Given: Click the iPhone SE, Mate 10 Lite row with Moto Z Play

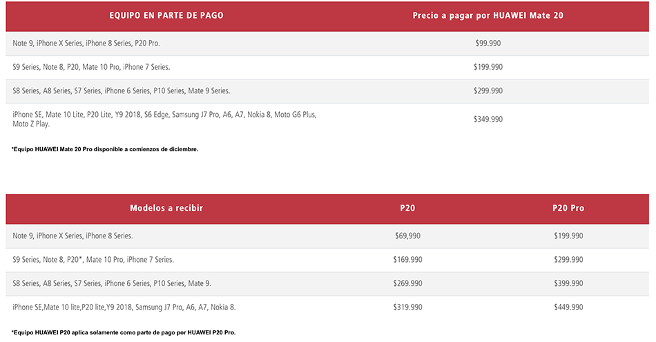Looking at the screenshot, I should point(327,120).
